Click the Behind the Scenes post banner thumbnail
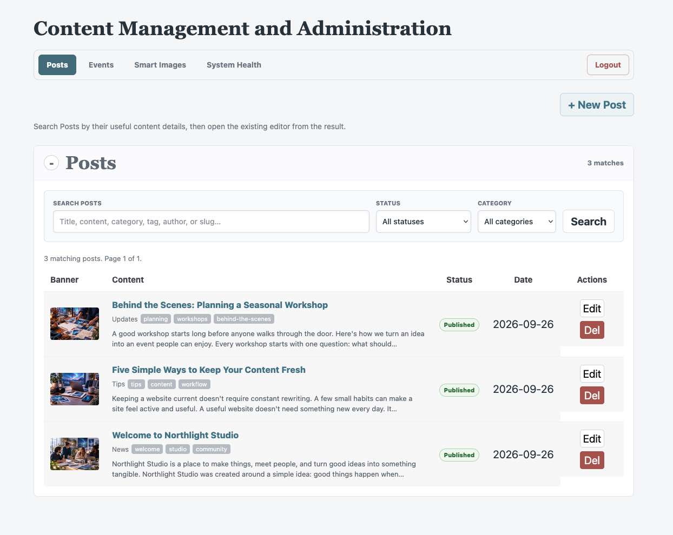The height and width of the screenshot is (535, 673). tap(75, 324)
